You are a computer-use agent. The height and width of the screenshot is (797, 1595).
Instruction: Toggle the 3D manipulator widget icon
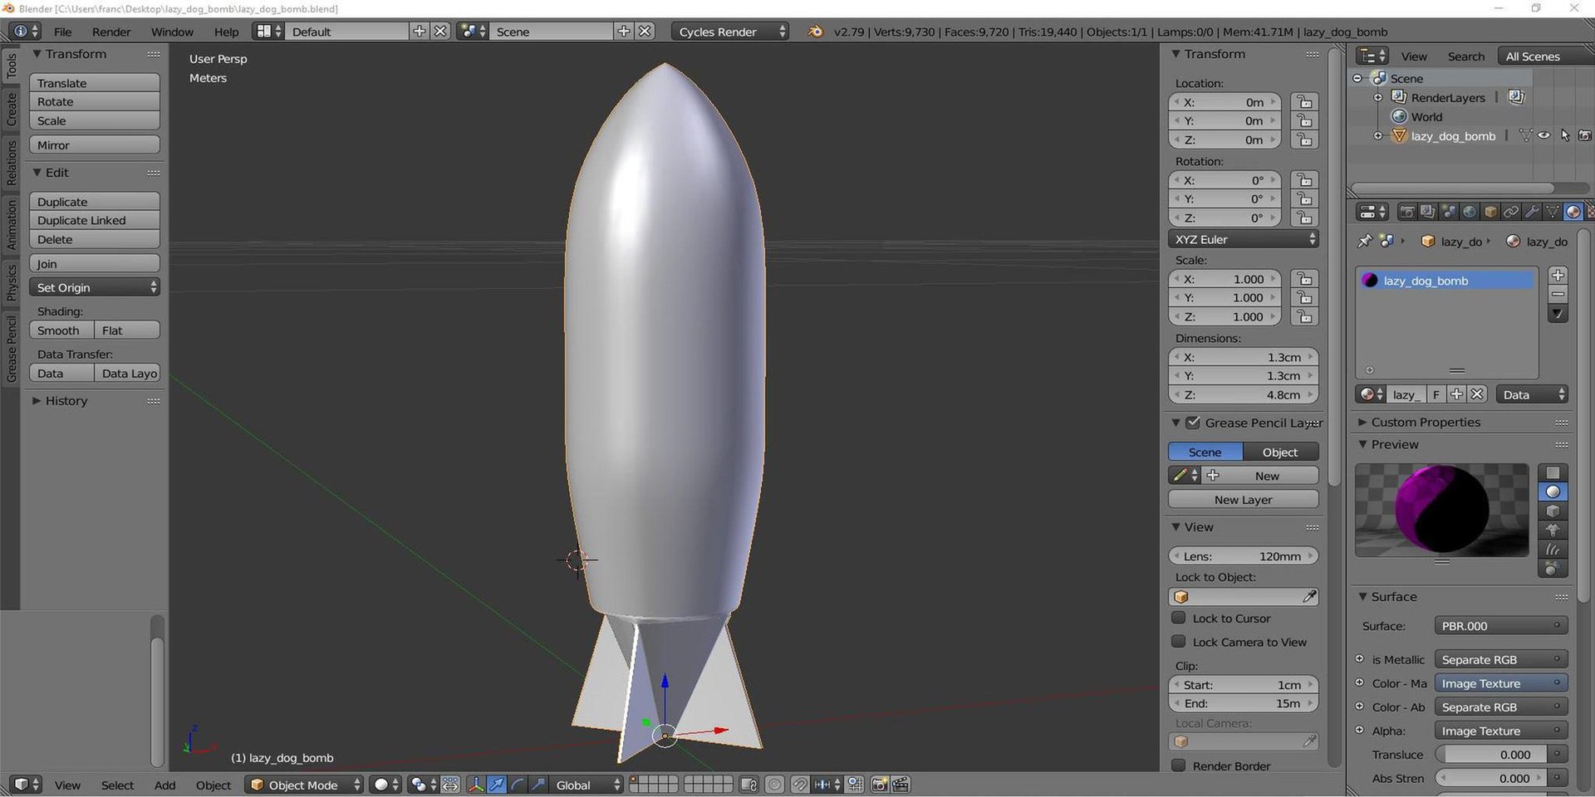475,785
